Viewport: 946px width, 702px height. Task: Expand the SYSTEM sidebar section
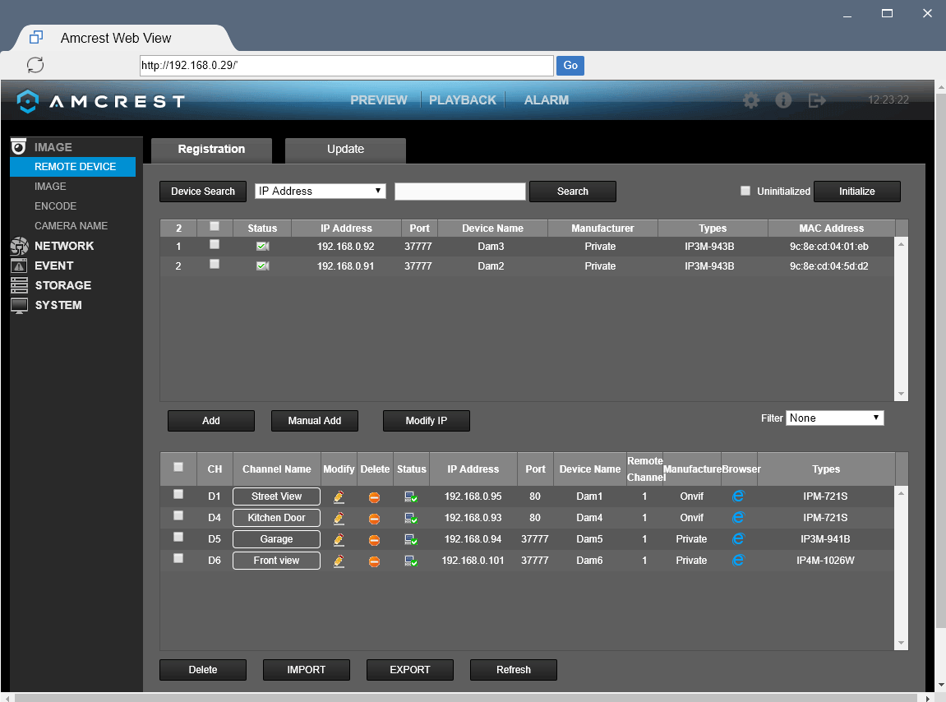pyautogui.click(x=58, y=306)
